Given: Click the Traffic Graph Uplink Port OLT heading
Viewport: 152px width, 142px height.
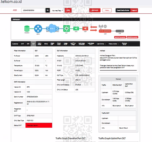Looking at the screenshot, I should 112,138.
